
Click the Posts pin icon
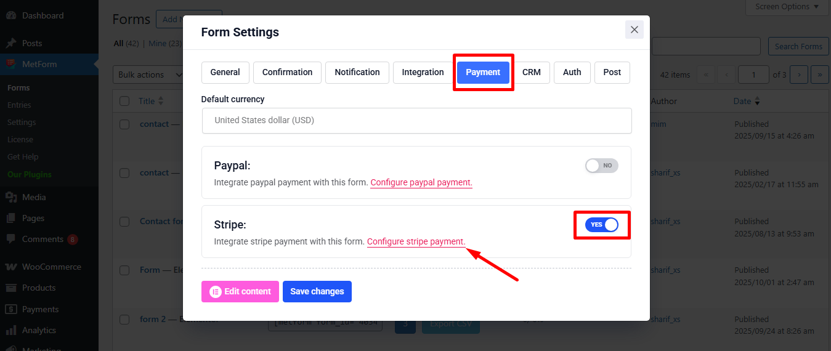point(11,43)
